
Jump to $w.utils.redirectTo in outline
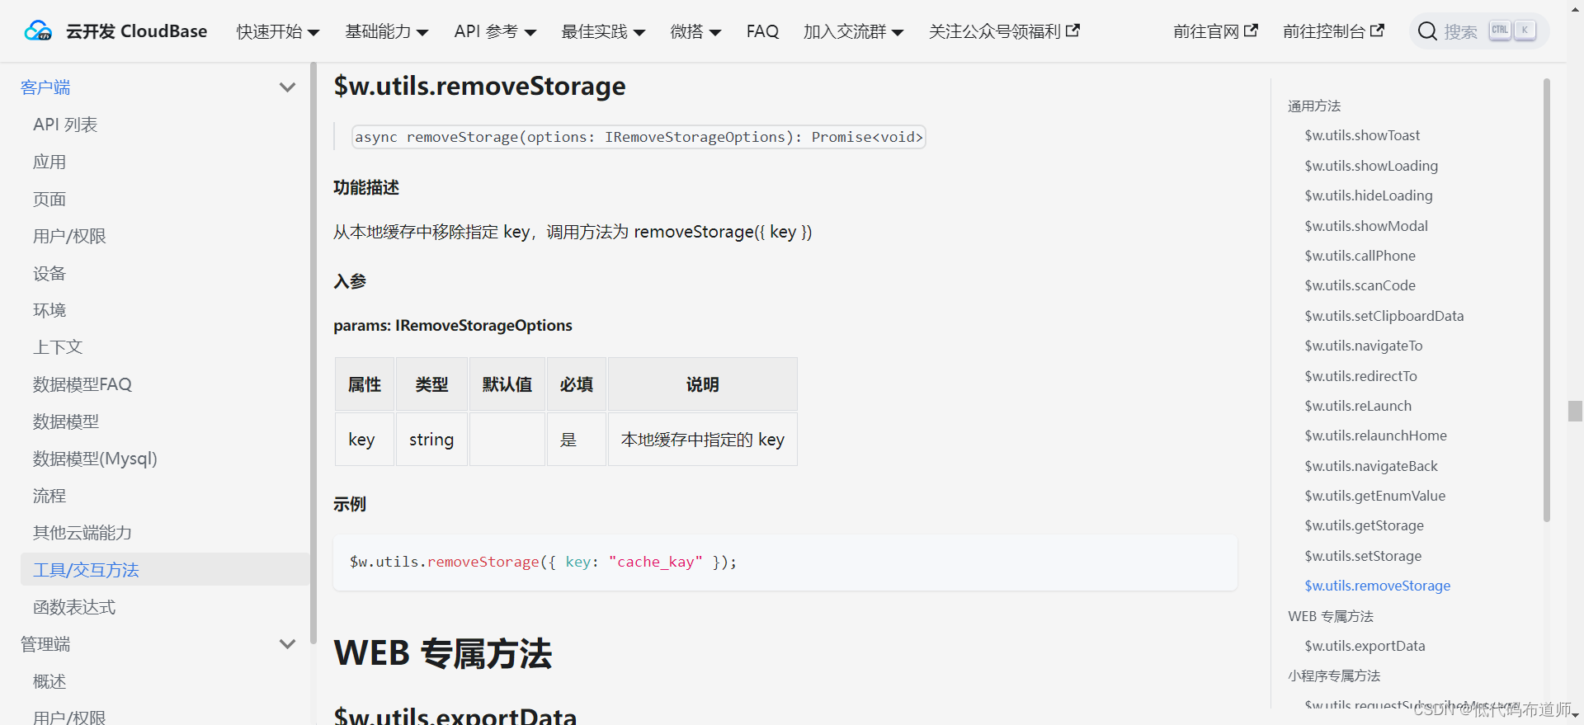pyautogui.click(x=1360, y=376)
